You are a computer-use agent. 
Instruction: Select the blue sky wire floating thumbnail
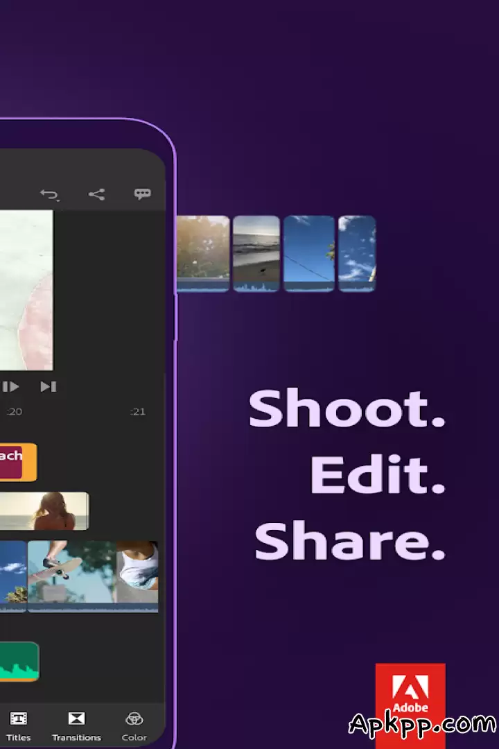(309, 254)
